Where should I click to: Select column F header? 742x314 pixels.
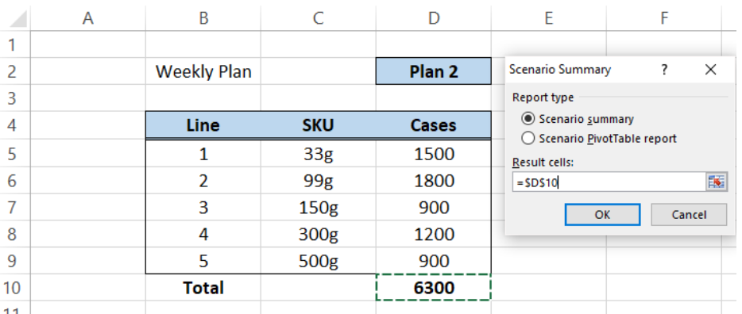[x=664, y=18]
